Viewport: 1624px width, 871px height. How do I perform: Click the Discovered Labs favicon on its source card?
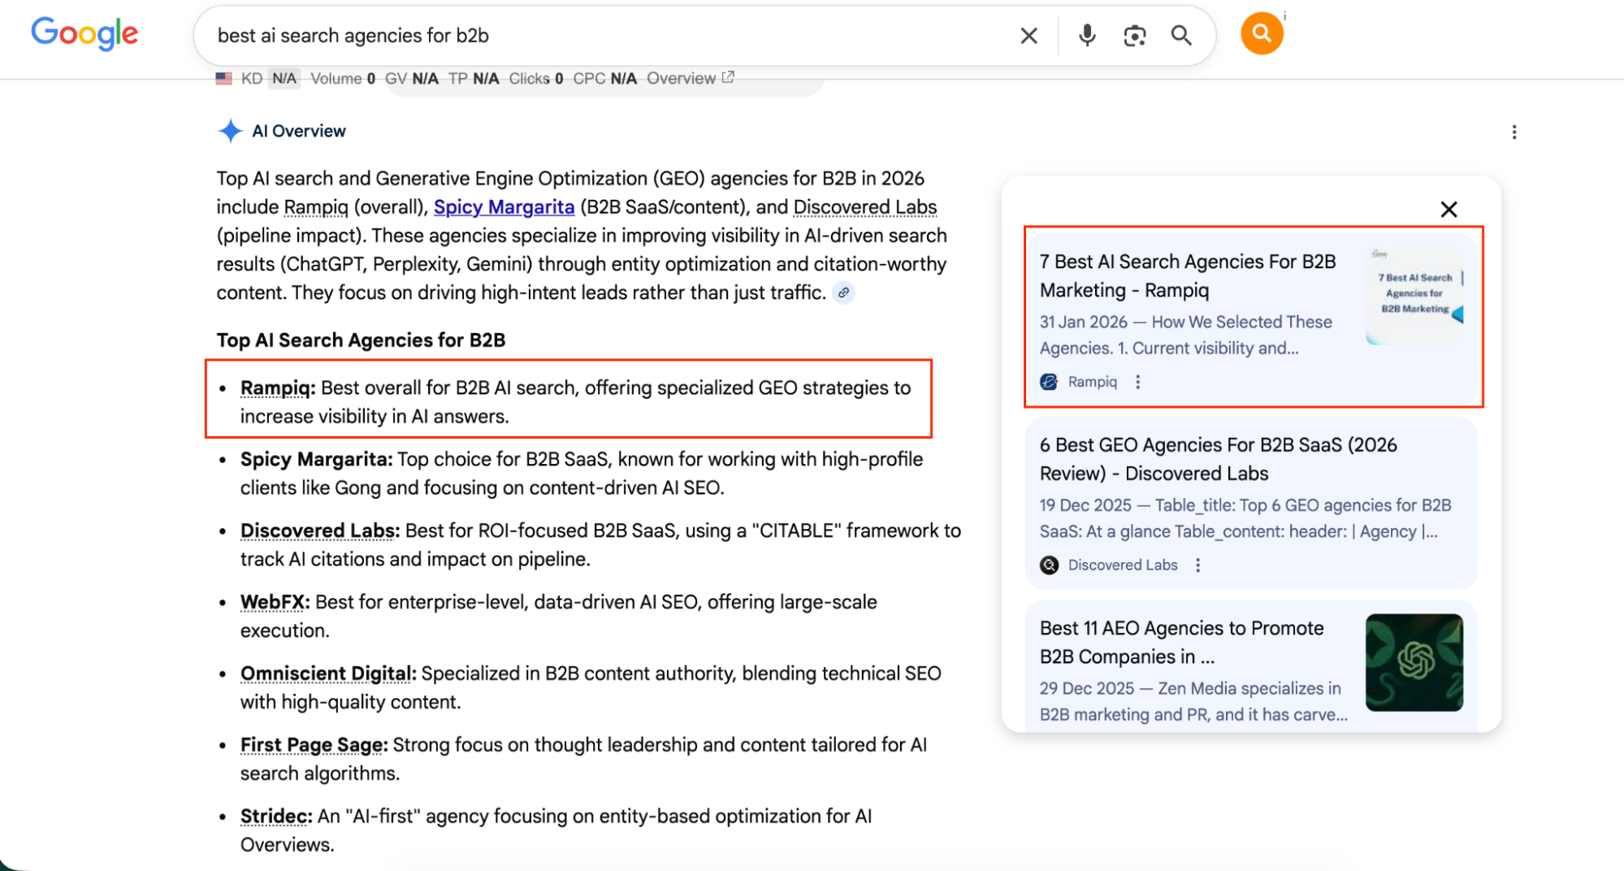(x=1048, y=565)
